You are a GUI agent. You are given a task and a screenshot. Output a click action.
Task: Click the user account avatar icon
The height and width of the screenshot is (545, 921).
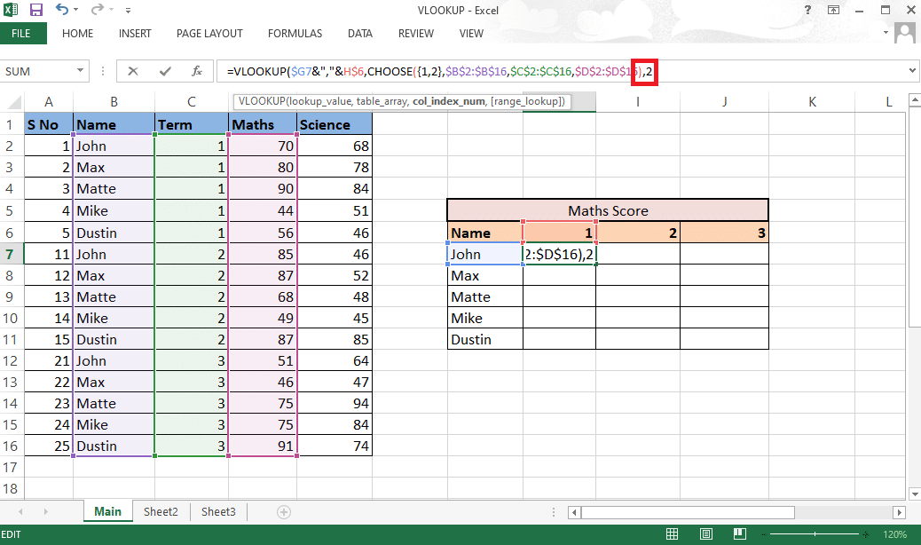point(905,34)
